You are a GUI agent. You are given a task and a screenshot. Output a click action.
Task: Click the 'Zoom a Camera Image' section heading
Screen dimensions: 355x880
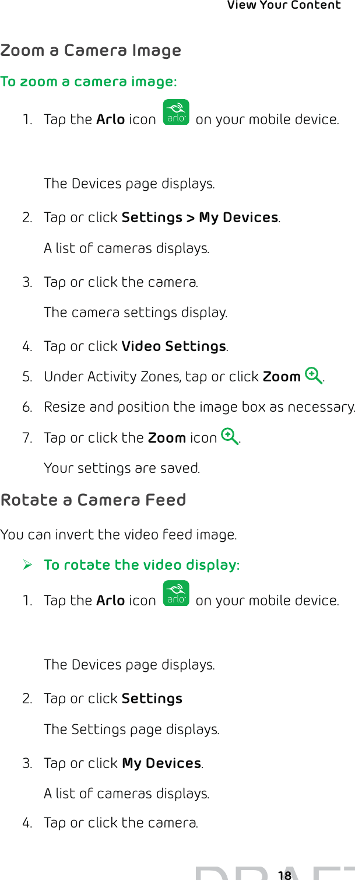tap(91, 50)
